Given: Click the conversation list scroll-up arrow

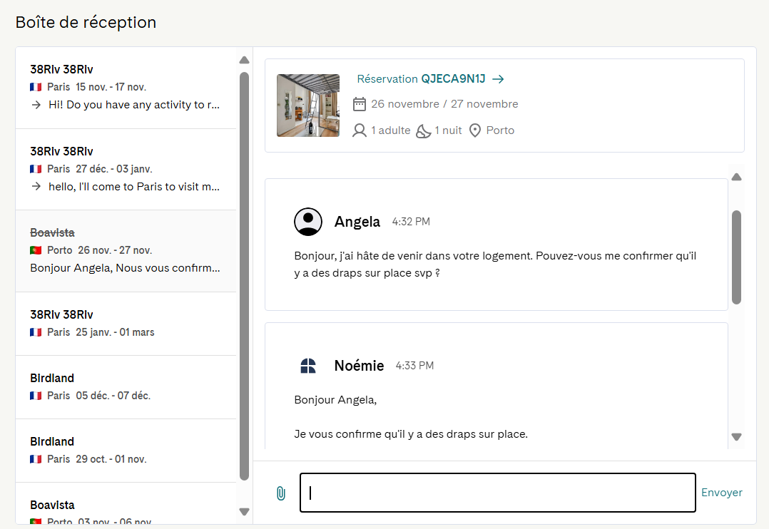Looking at the screenshot, I should pos(244,60).
